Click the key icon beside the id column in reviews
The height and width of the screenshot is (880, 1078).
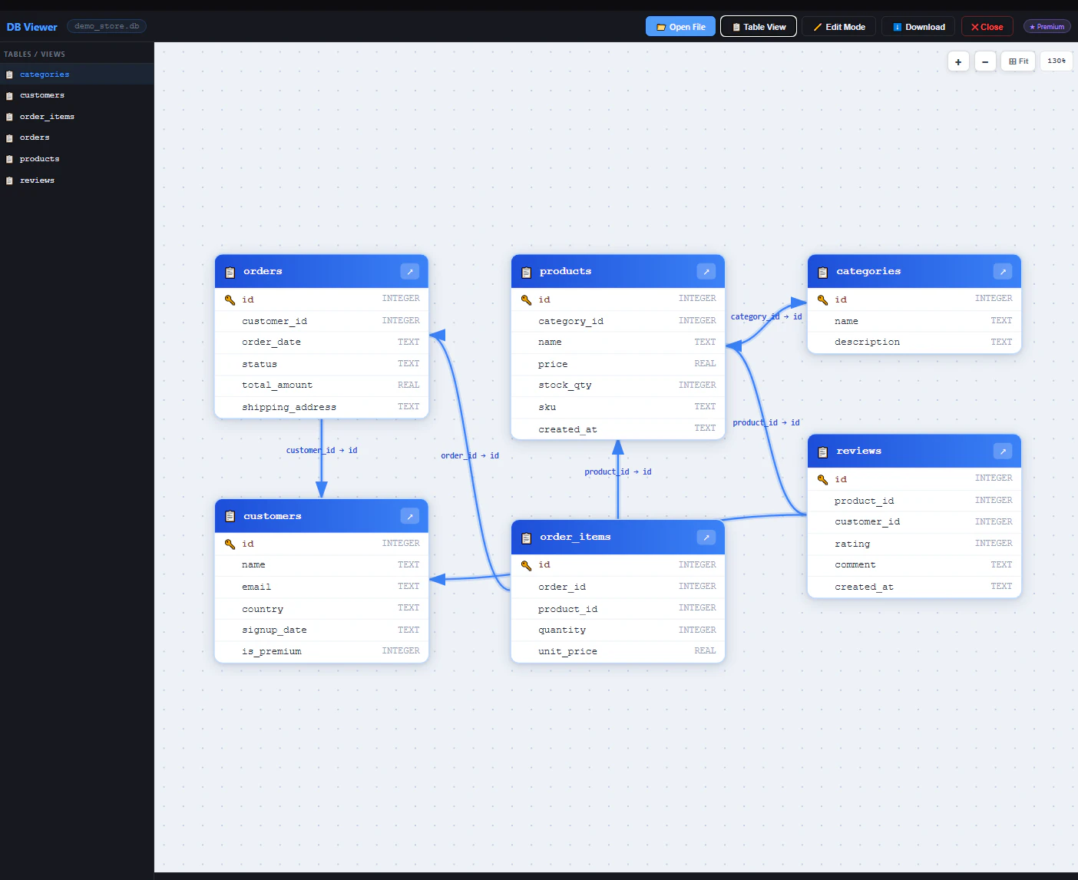[x=822, y=478]
